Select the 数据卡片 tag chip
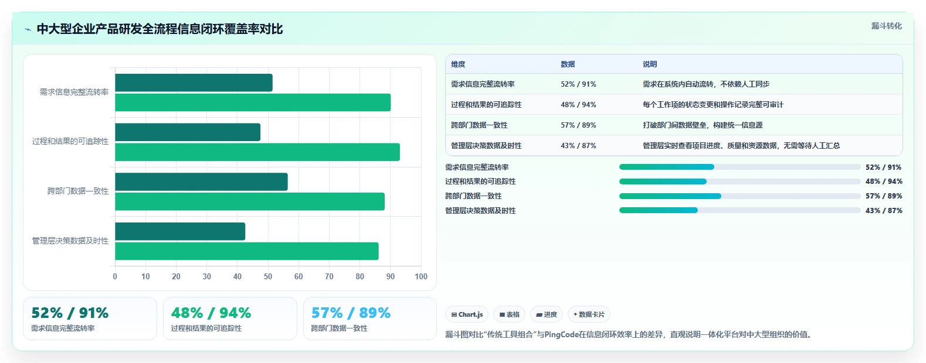The image size is (926, 363). (x=589, y=314)
